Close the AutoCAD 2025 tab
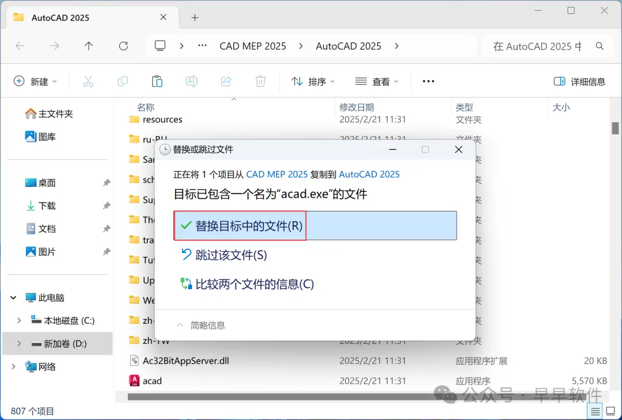Image resolution: width=622 pixels, height=420 pixels. coord(164,17)
